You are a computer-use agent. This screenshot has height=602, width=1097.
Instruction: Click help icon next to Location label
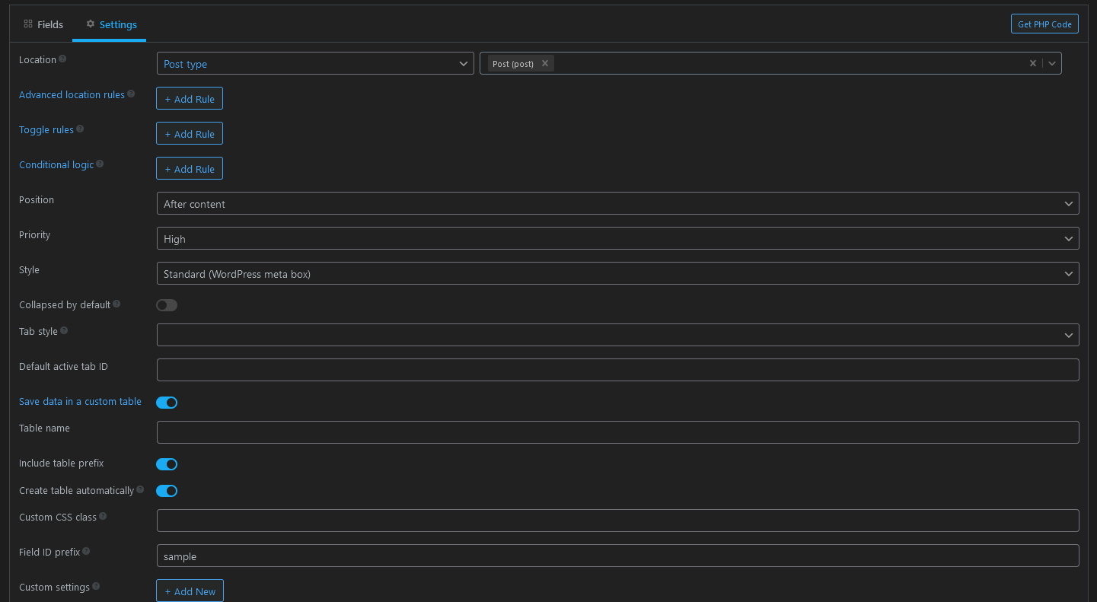click(x=62, y=59)
